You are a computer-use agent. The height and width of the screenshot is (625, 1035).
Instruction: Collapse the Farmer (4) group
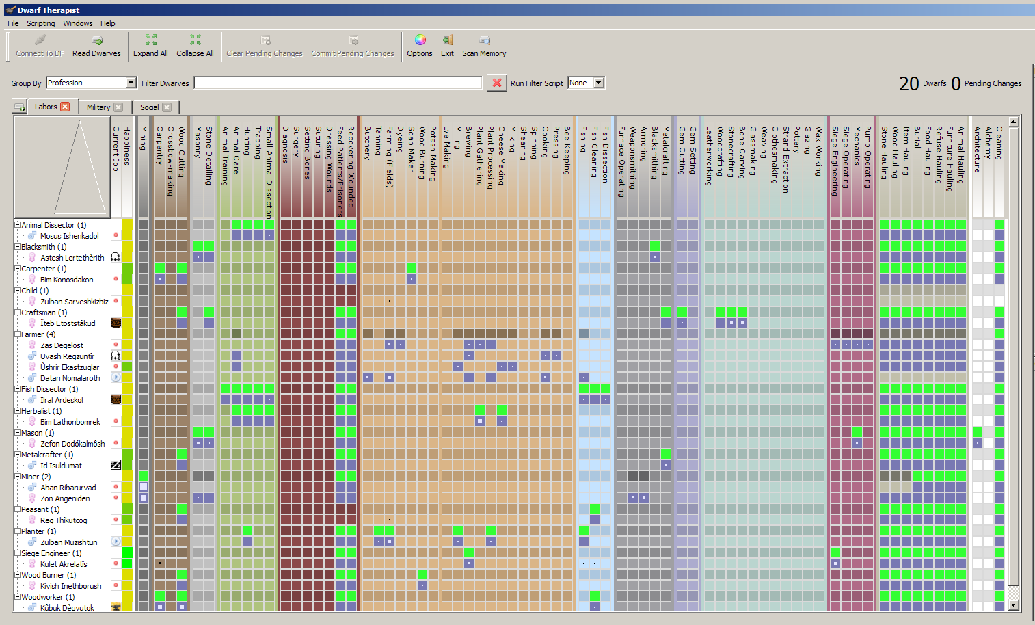tap(18, 334)
